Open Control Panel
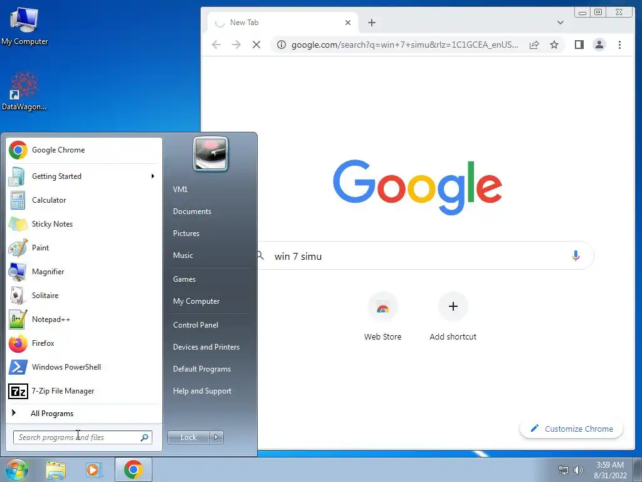This screenshot has height=482, width=642. coord(196,325)
